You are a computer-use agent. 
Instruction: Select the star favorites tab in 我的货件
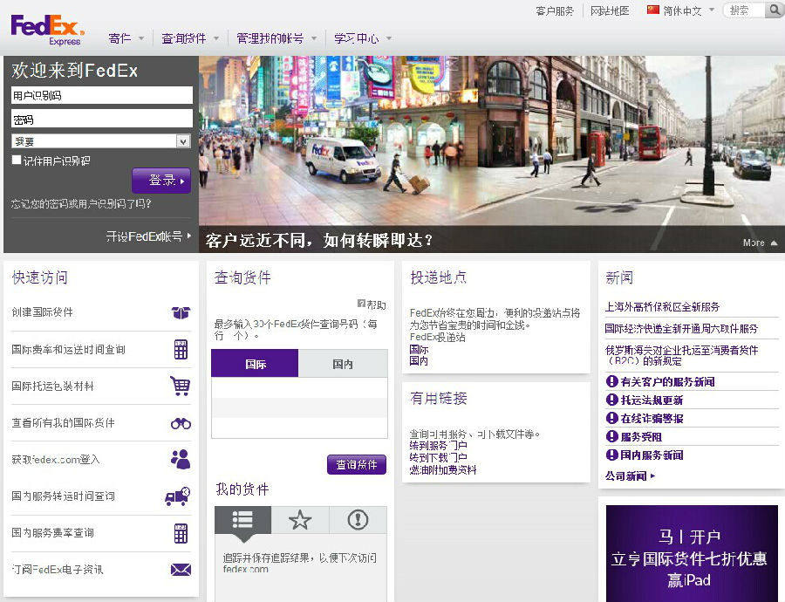point(300,520)
